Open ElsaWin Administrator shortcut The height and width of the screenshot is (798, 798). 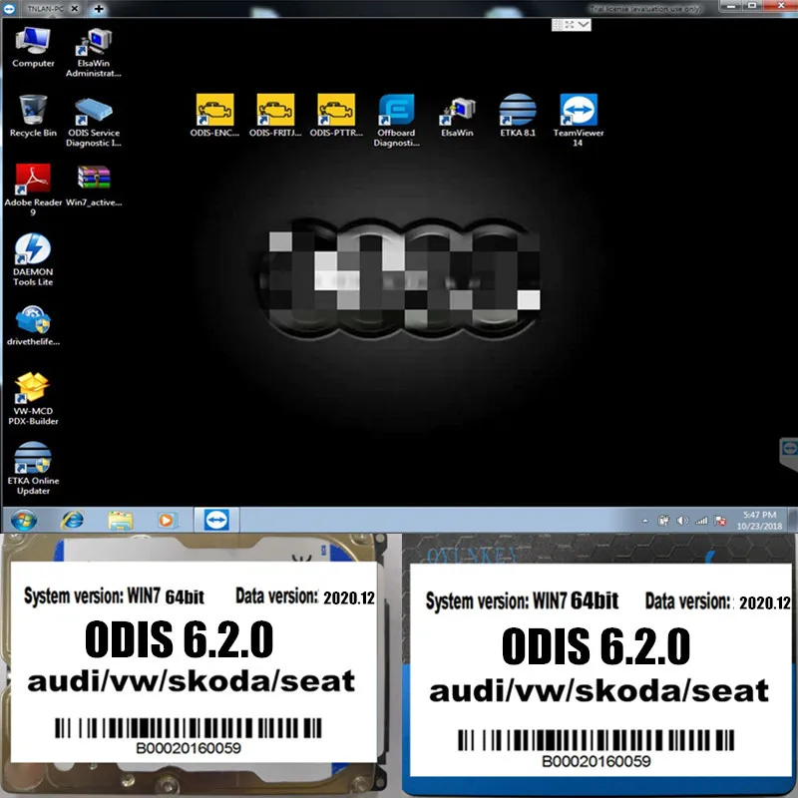[x=94, y=53]
